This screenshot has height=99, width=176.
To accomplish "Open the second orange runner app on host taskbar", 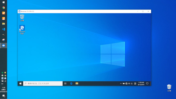I will 4,18.
